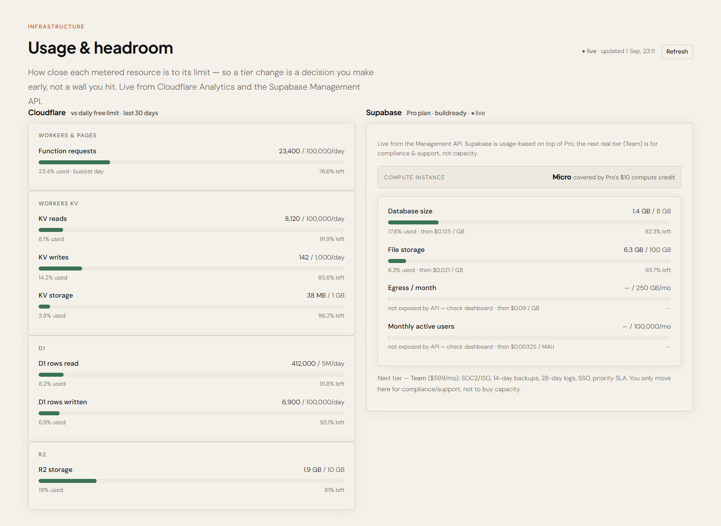Click the Function requests progress bar
This screenshot has height=526, width=721.
point(191,162)
